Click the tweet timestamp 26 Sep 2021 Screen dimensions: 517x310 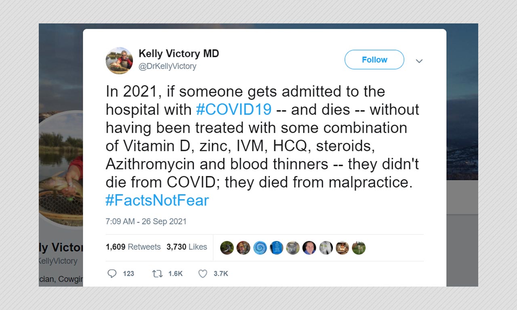146,221
